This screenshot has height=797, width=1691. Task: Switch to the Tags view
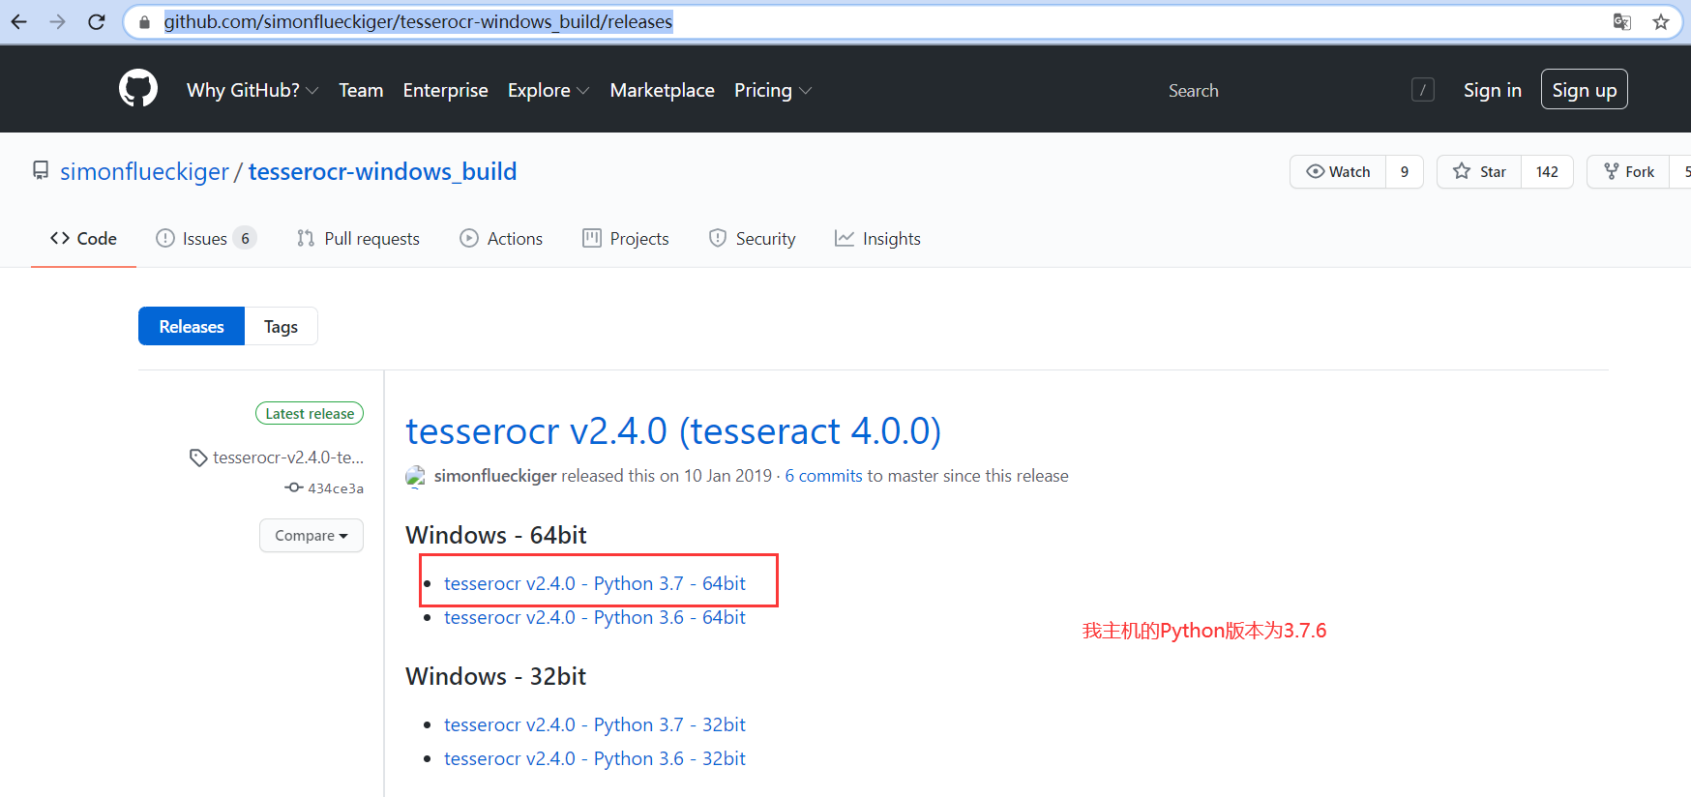(x=281, y=326)
